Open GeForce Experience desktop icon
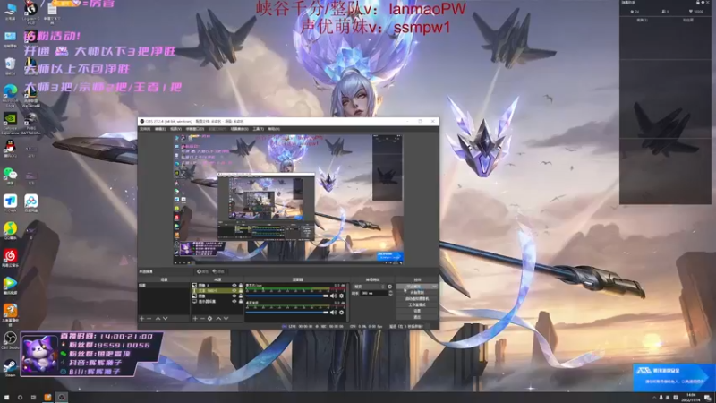 click(10, 123)
